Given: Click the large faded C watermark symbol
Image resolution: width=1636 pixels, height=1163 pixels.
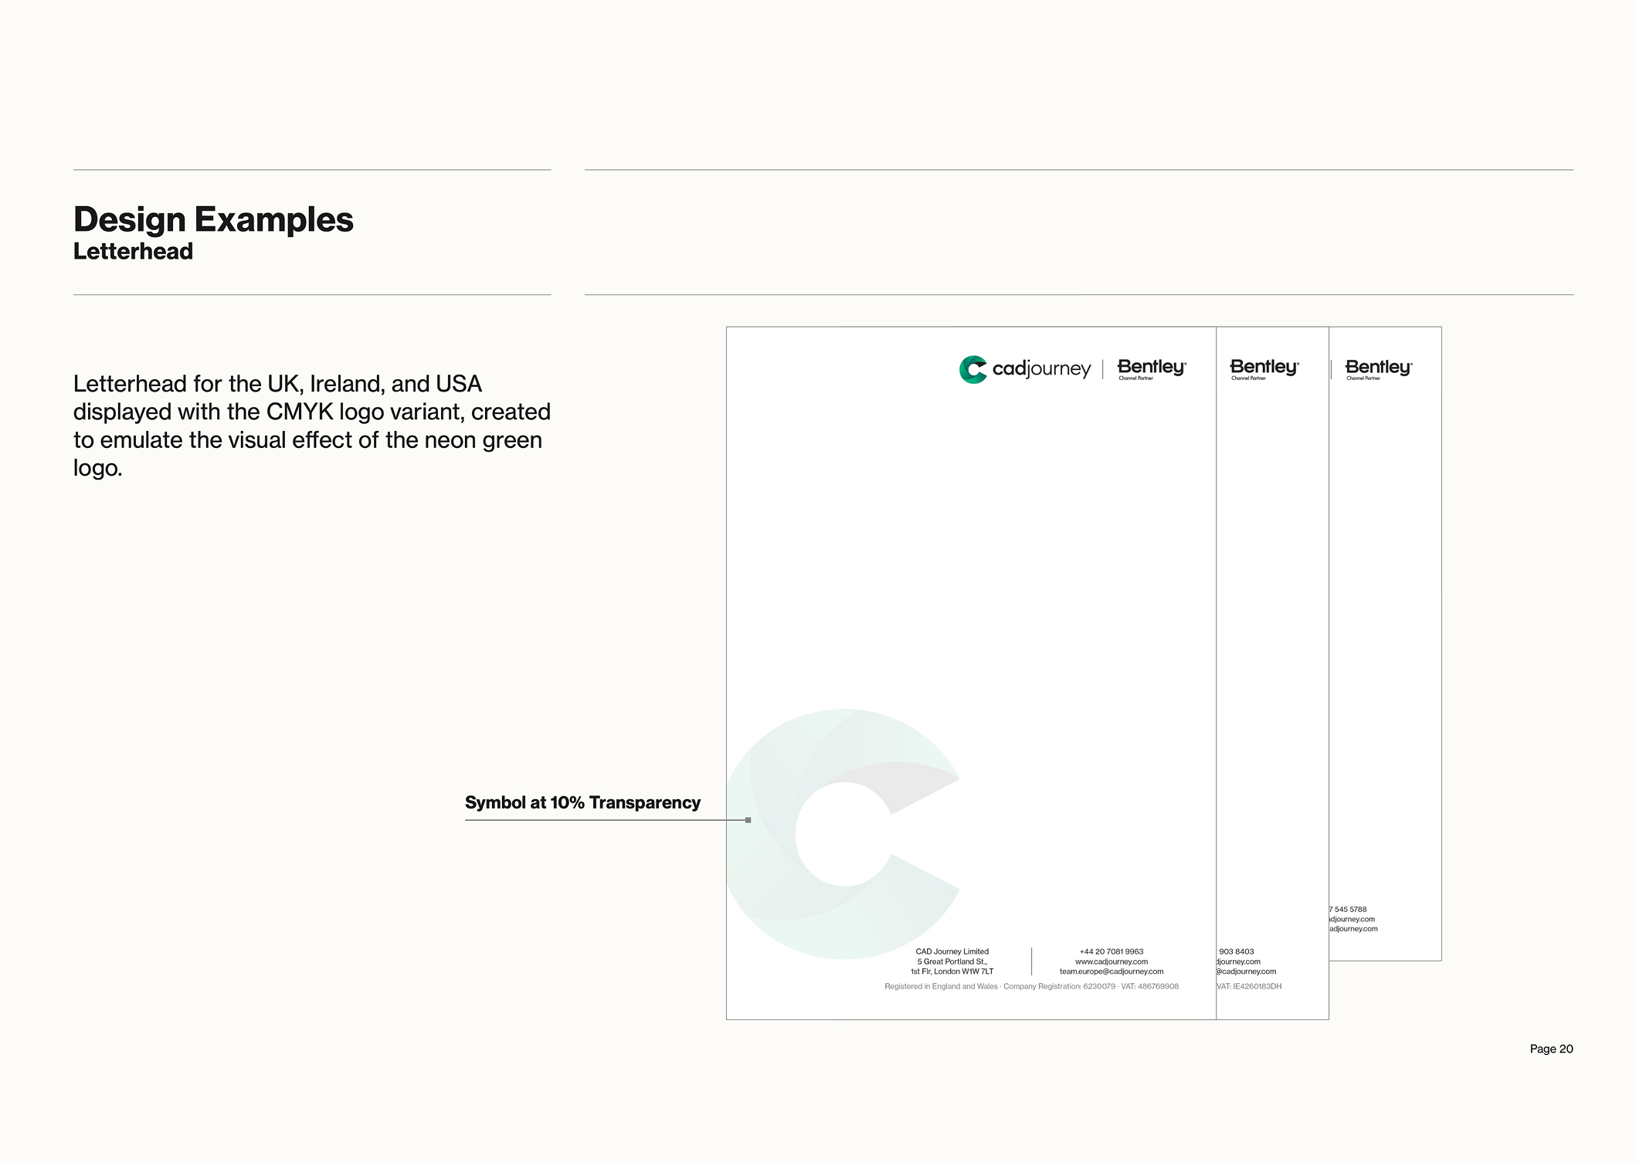Looking at the screenshot, I should (843, 834).
